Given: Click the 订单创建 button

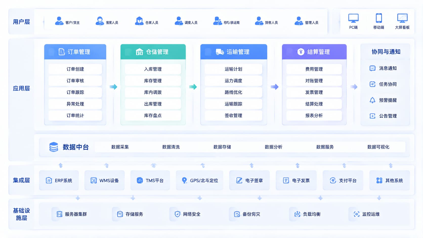Looking at the screenshot, I should click(x=75, y=69).
